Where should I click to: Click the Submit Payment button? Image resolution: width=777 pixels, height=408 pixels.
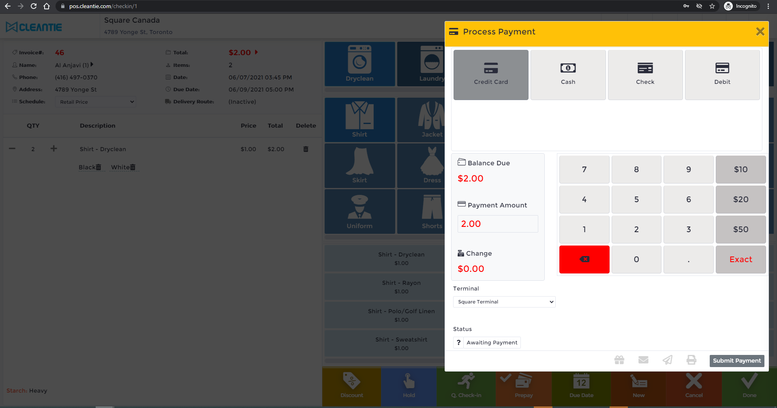(x=737, y=361)
